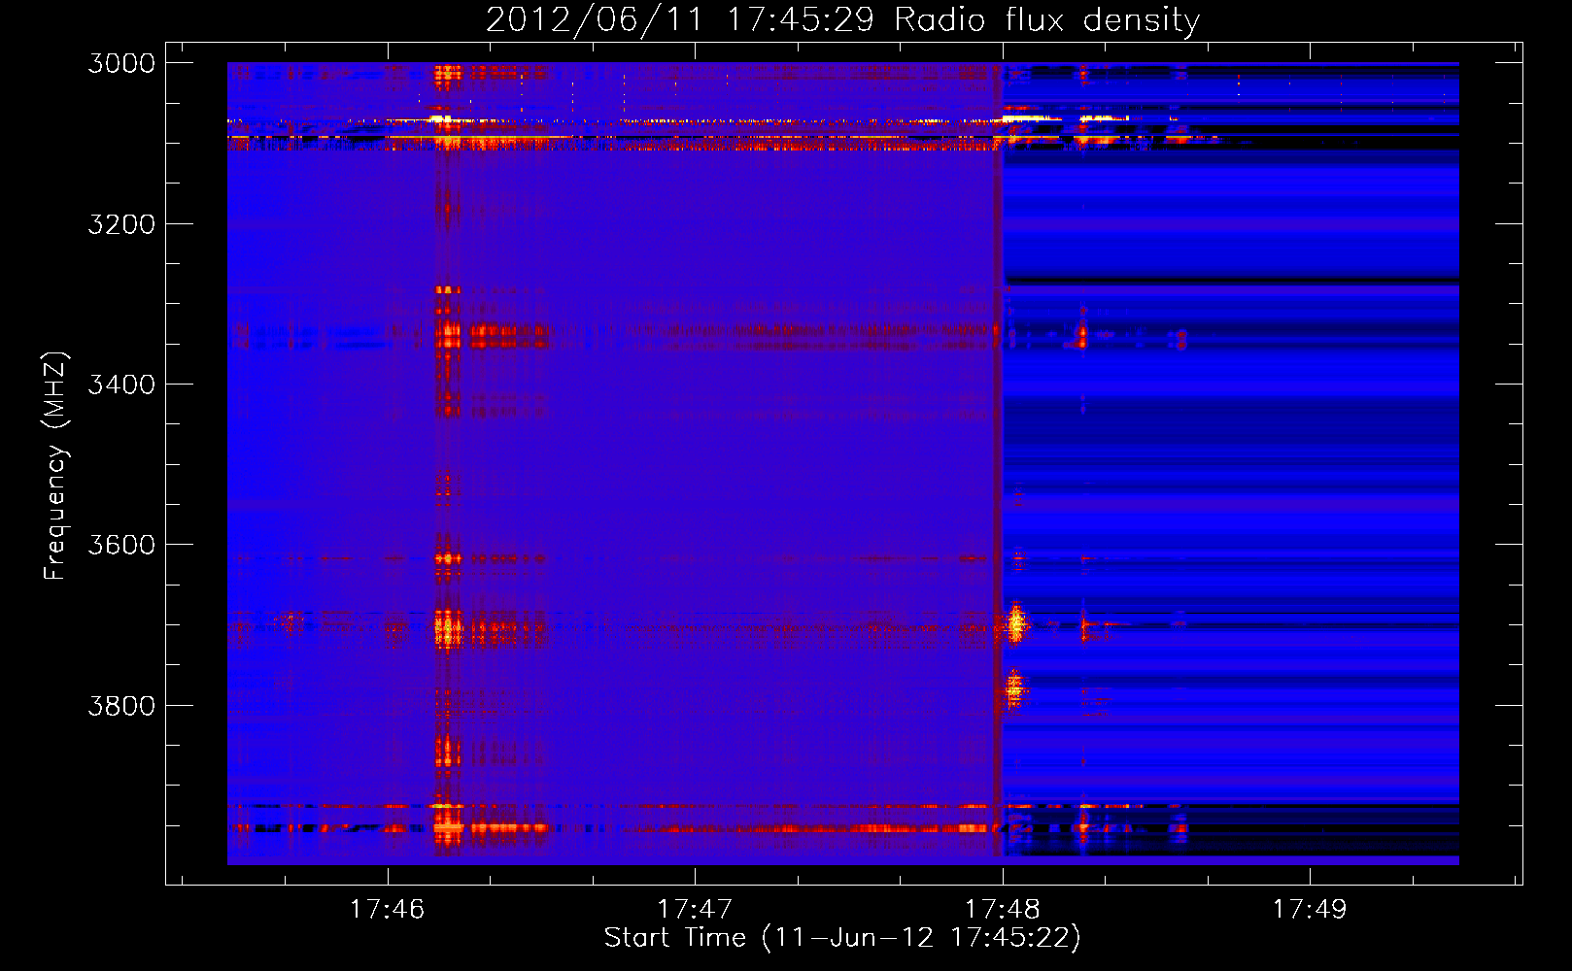Screen dimensions: 1572x971
Task: Click the 3800 frequency tick label
Action: 121,706
